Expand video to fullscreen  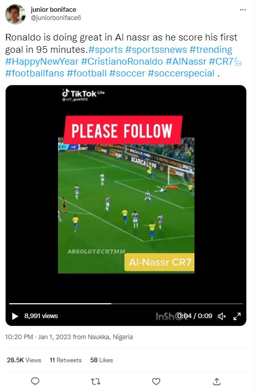click(237, 316)
